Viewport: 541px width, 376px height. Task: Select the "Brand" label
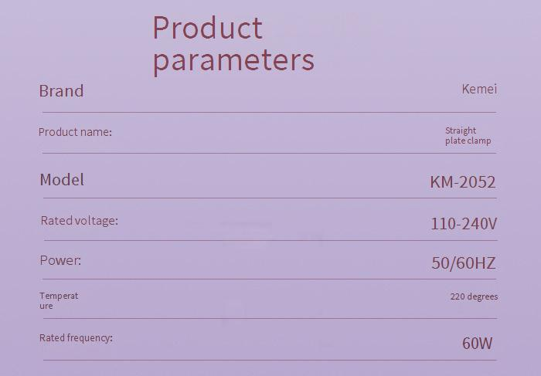coord(61,91)
